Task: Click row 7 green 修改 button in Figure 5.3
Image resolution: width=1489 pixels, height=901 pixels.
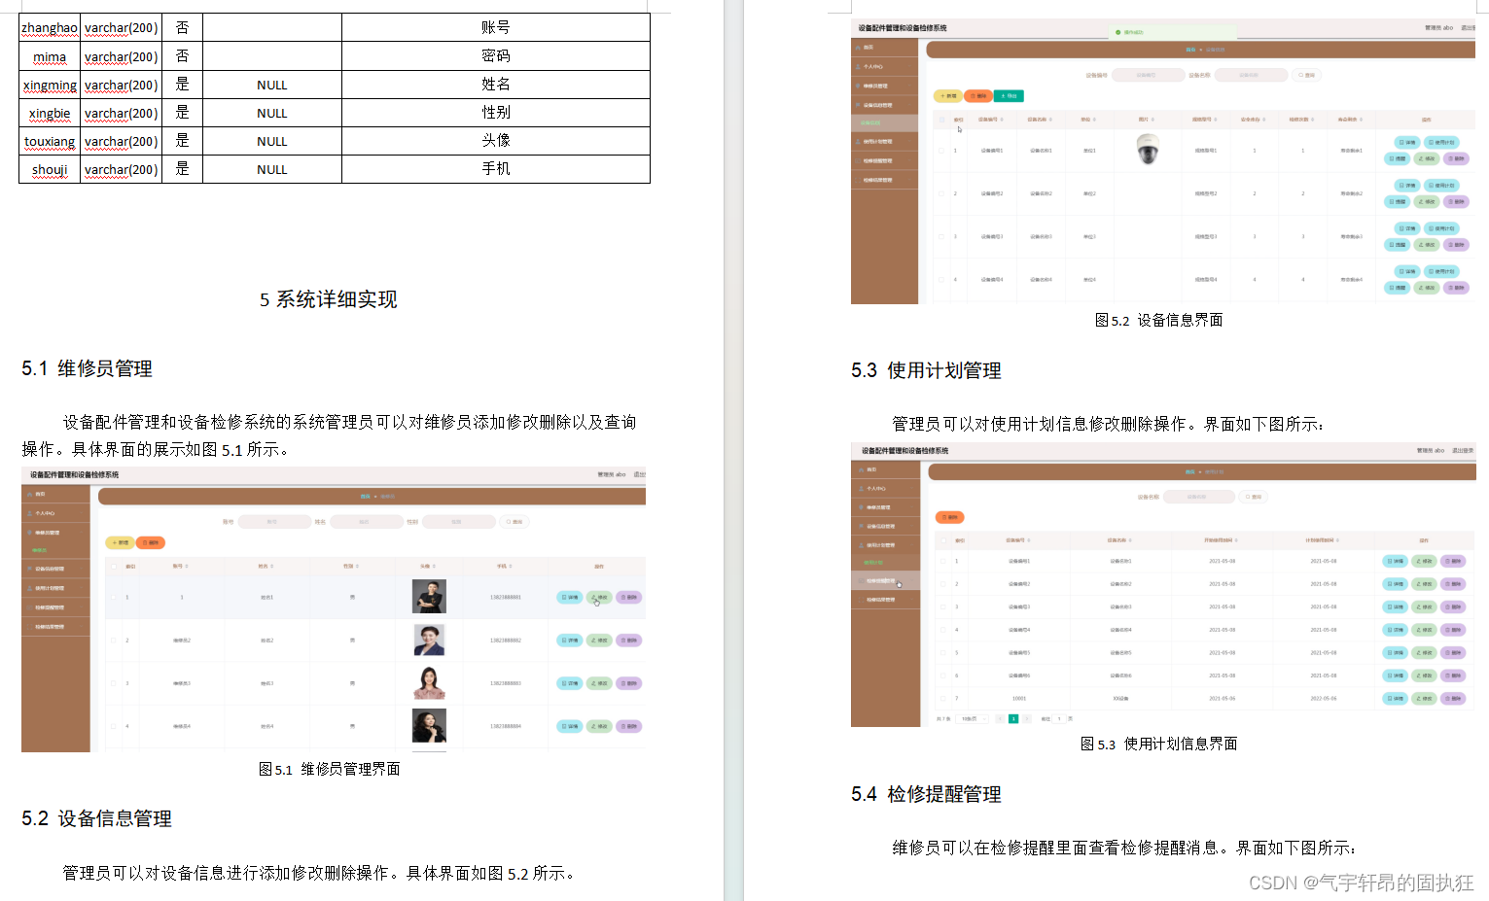Action: pos(1424,698)
